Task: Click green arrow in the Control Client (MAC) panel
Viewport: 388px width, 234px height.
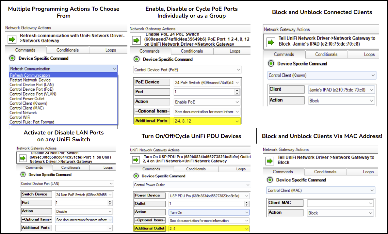Action: coord(269,161)
